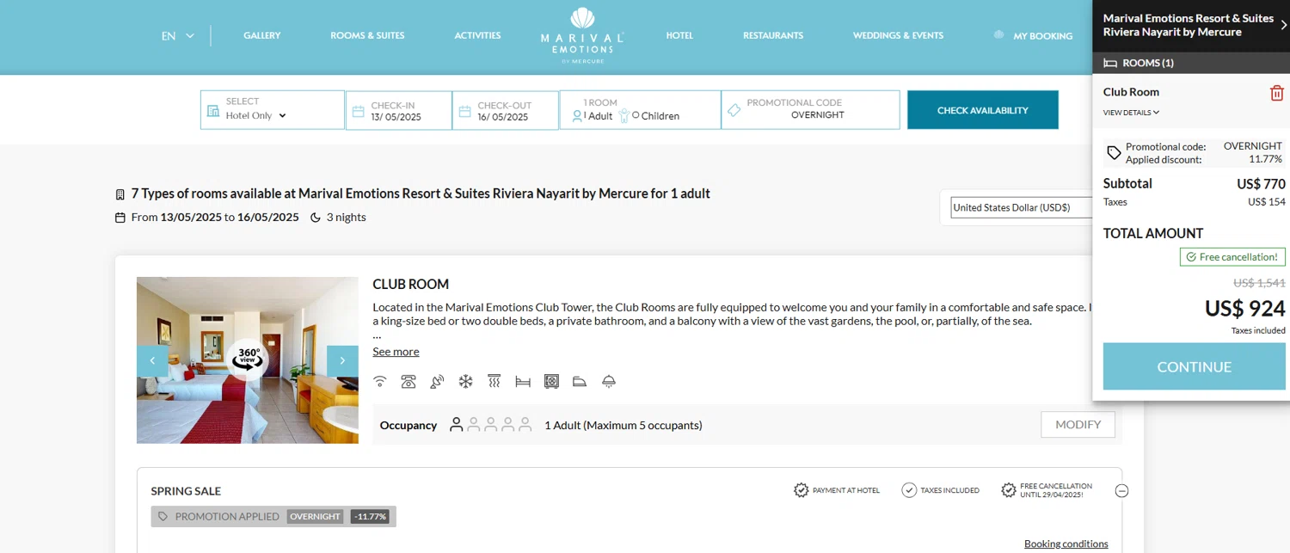Click the shower amenity icon
Image resolution: width=1290 pixels, height=553 pixels.
click(x=494, y=381)
